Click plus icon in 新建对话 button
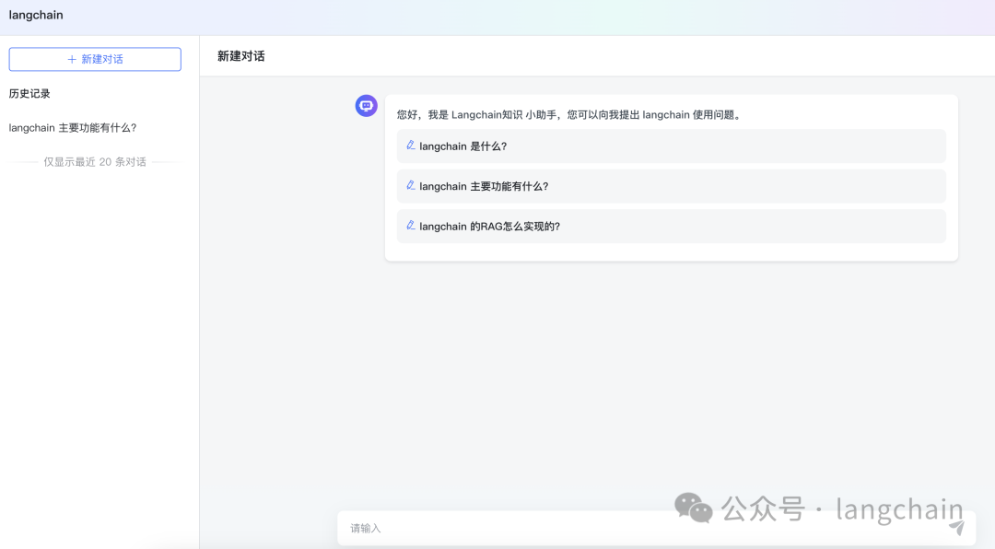This screenshot has width=995, height=549. pos(72,59)
